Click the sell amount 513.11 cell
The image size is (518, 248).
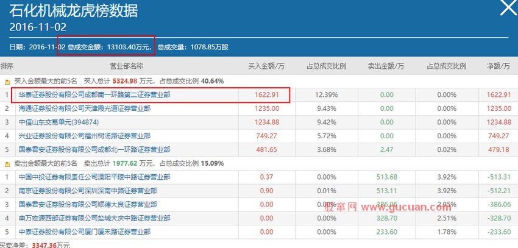click(x=386, y=191)
